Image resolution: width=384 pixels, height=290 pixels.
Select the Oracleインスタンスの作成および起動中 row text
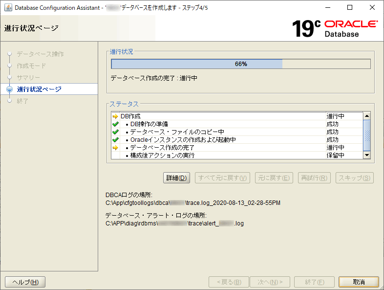[183, 140]
